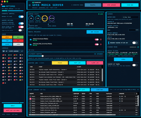141x118 pixels.
Task: Apply the Rust red theme
Action: tap(18, 41)
